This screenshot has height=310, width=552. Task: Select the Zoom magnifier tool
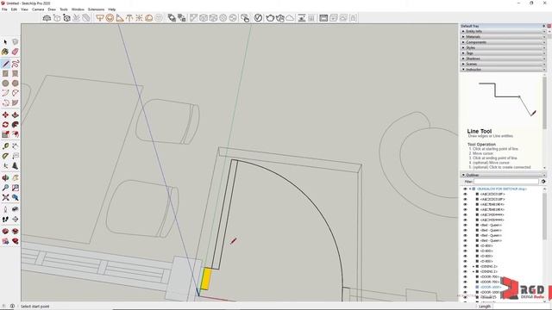[5, 188]
